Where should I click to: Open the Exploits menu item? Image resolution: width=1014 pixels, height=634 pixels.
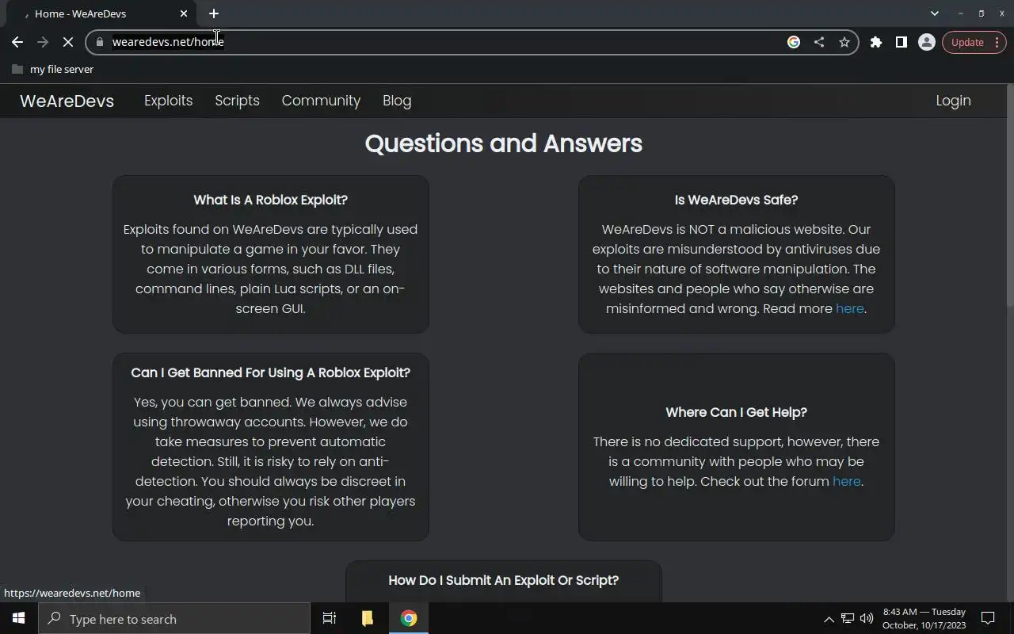pyautogui.click(x=168, y=101)
